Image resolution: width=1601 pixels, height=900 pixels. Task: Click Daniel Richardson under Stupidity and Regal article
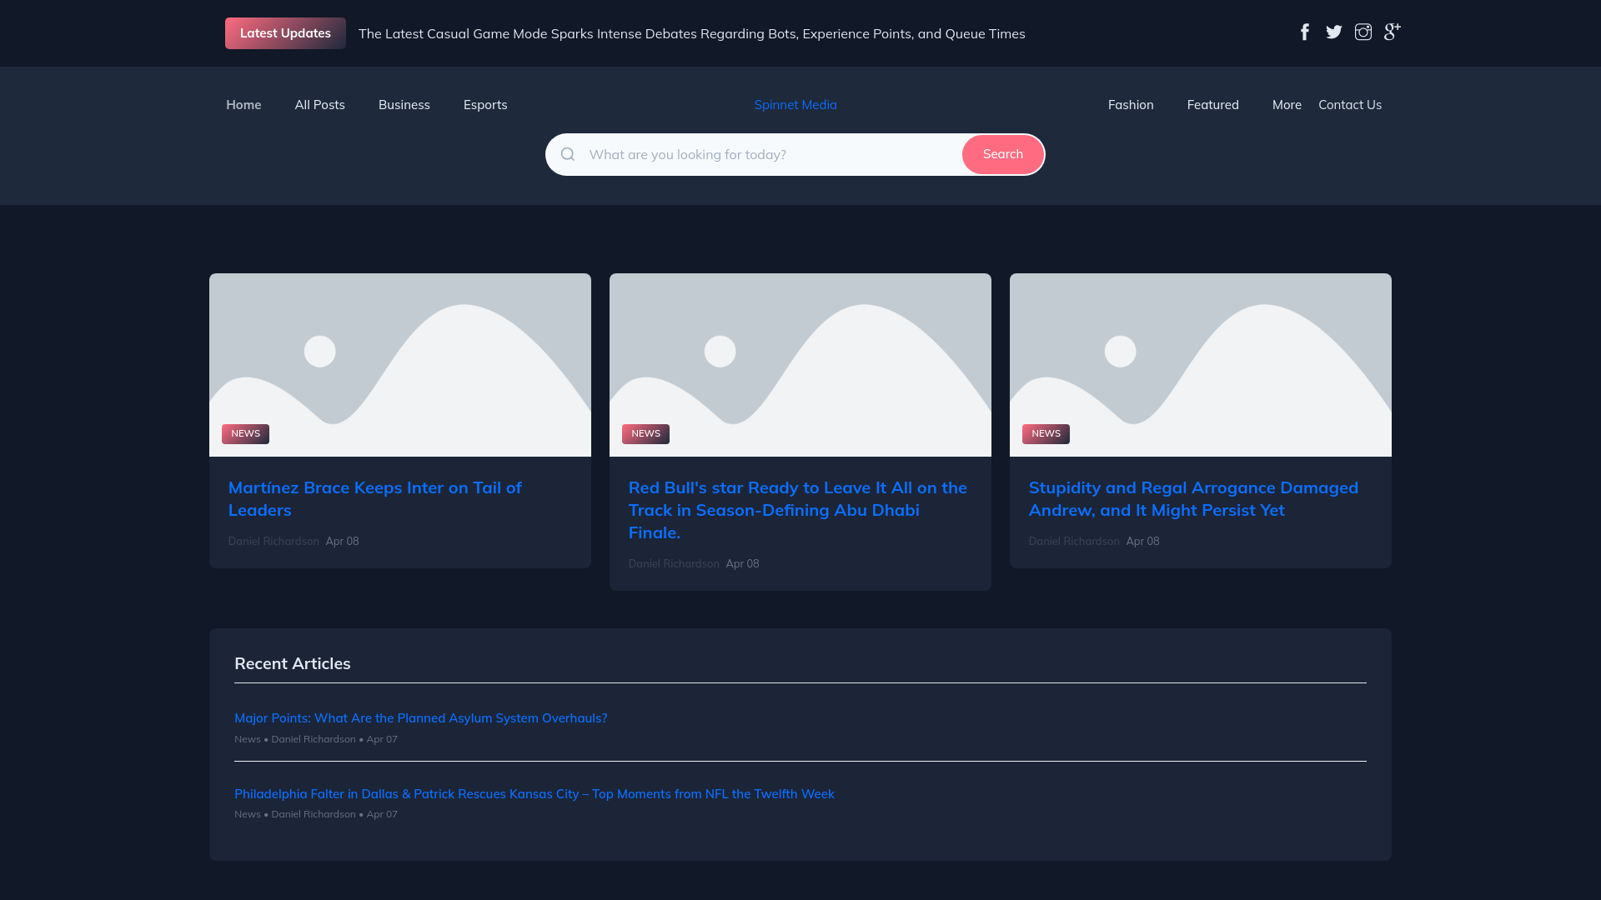1074,542
